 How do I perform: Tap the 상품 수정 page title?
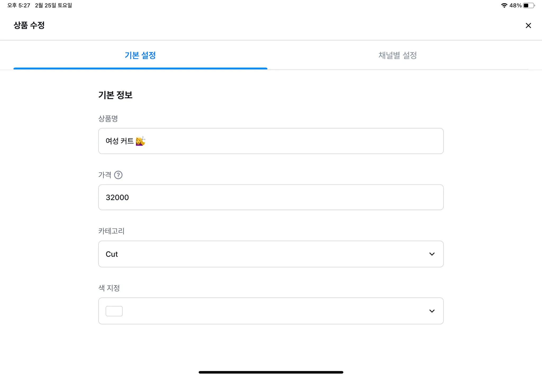click(29, 25)
